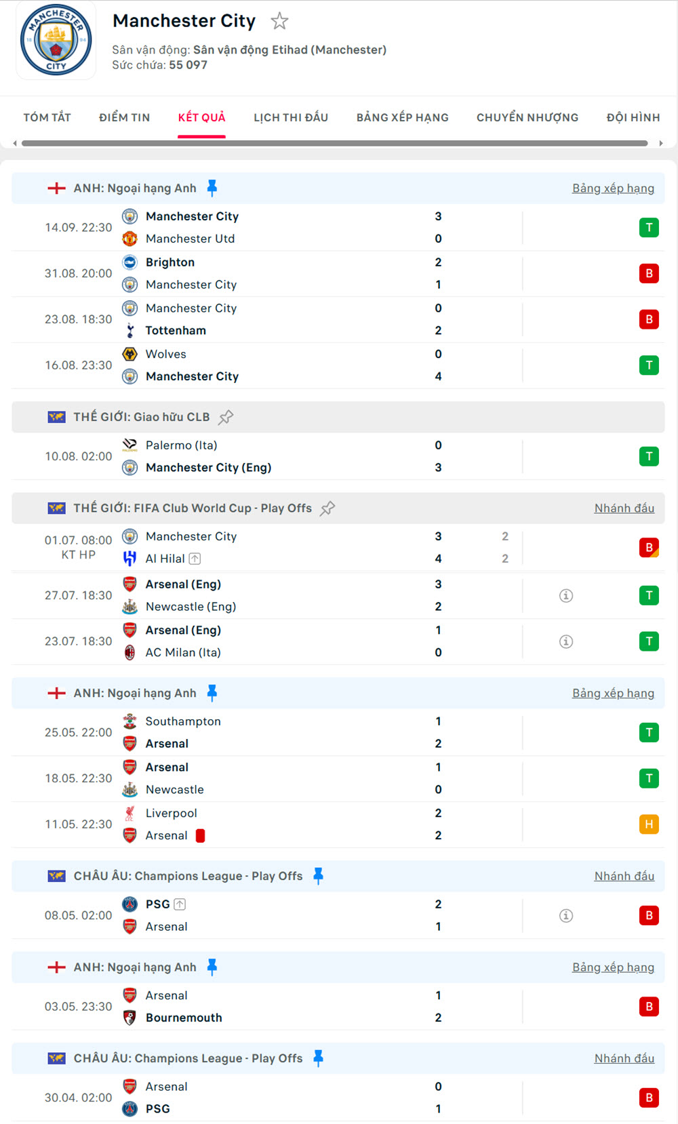Image resolution: width=678 pixels, height=1124 pixels.
Task: Click the up arrow beside PSG
Action: tap(180, 904)
